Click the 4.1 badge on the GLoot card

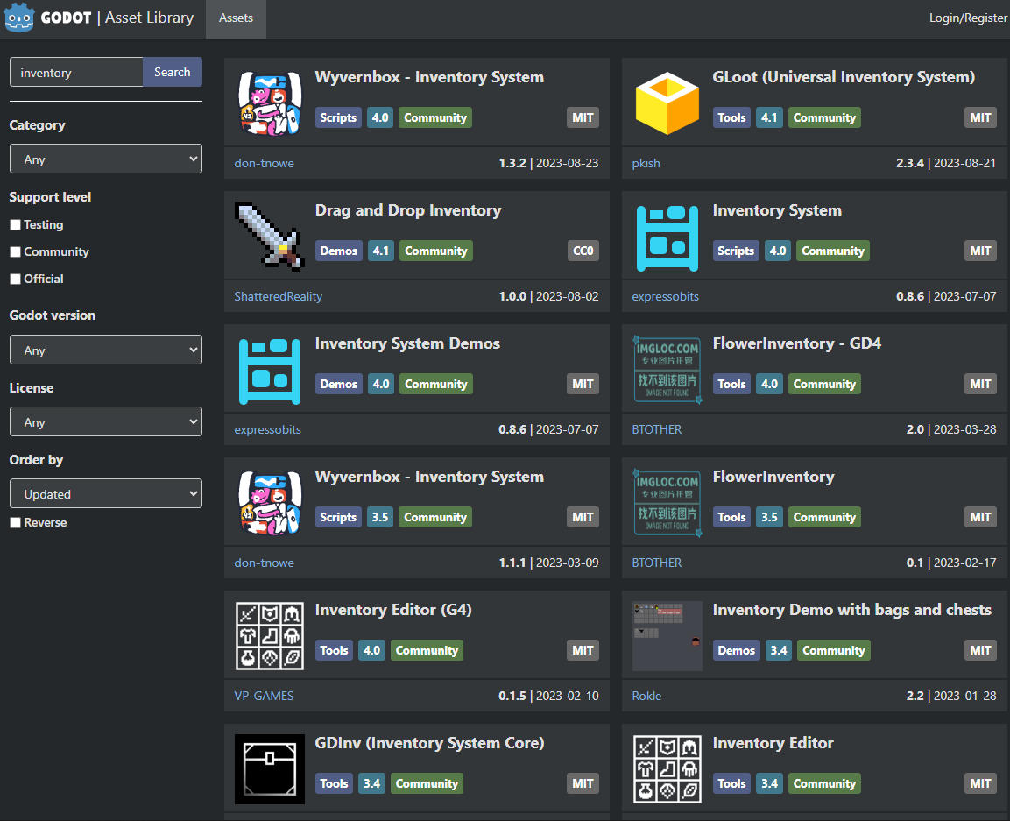[769, 117]
